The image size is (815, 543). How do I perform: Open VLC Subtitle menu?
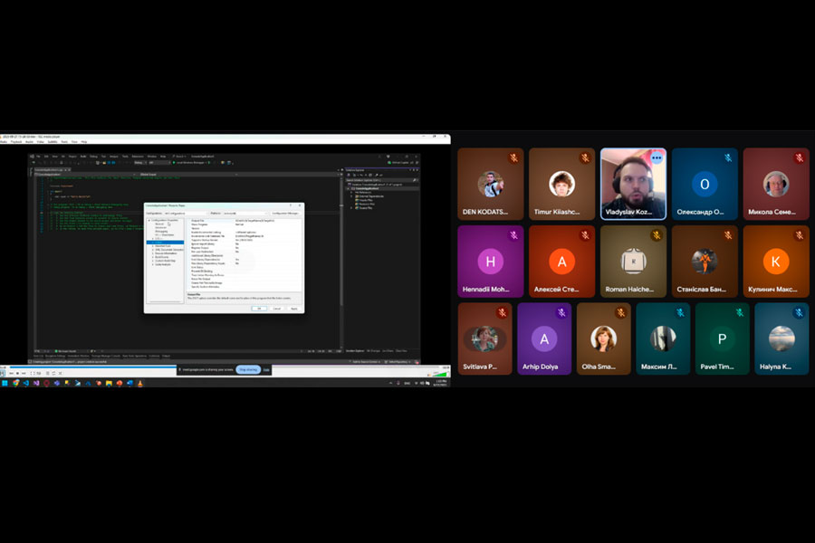pos(53,142)
